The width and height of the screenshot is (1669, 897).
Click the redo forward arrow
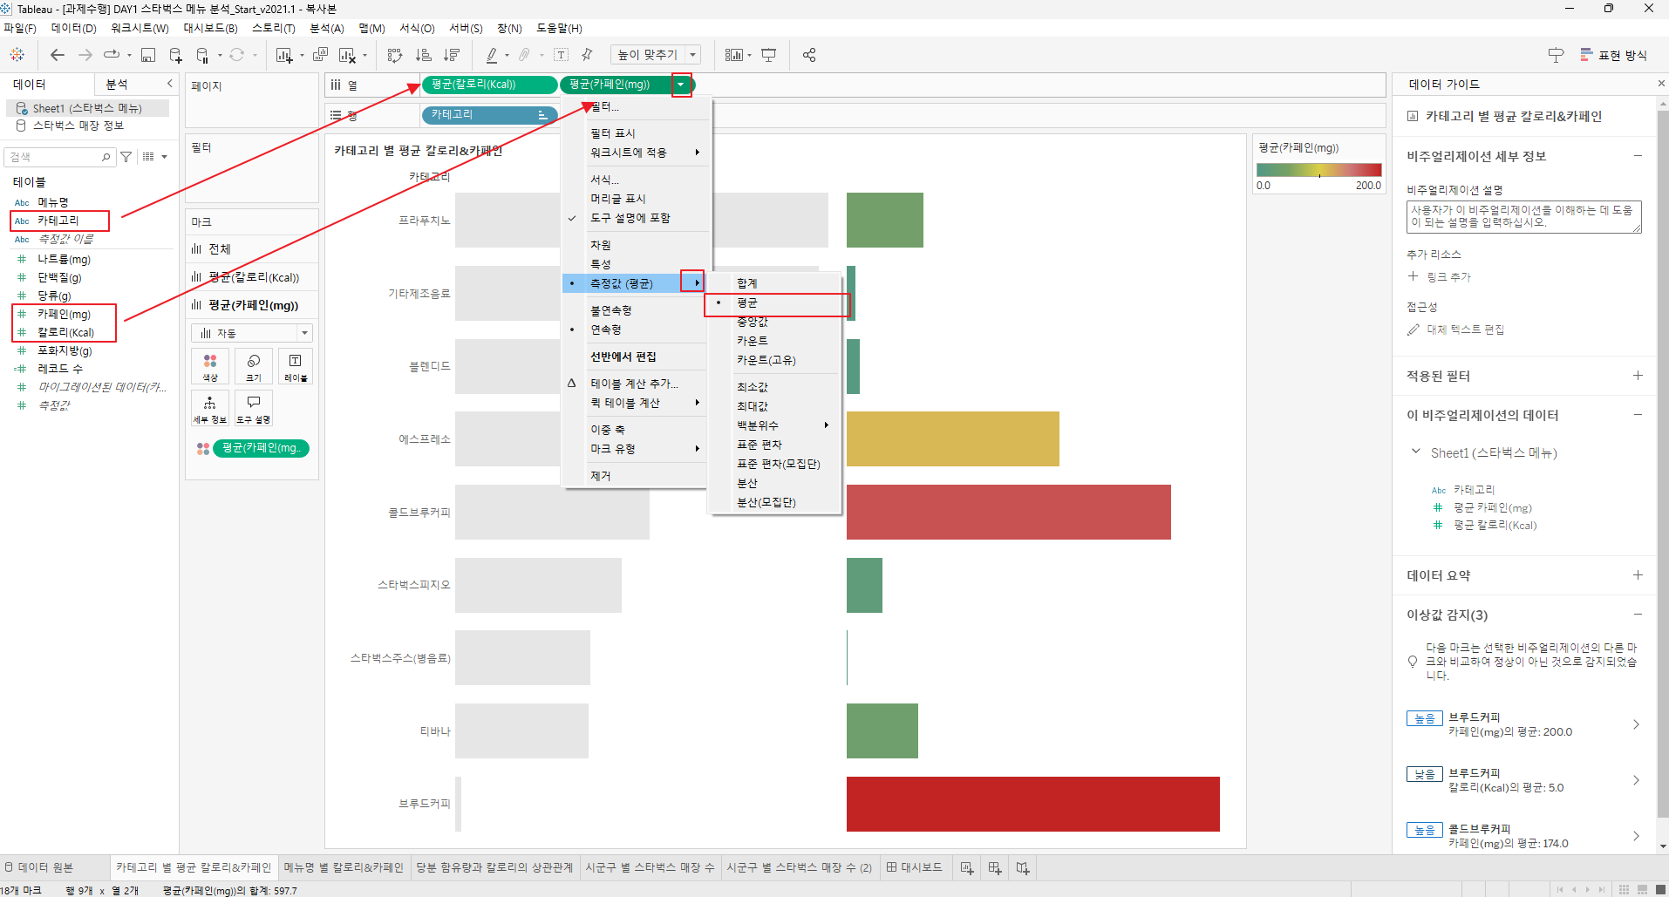point(85,55)
